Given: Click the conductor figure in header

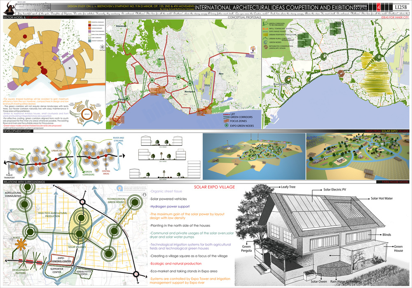Looking at the screenshot, I should 9,9.
